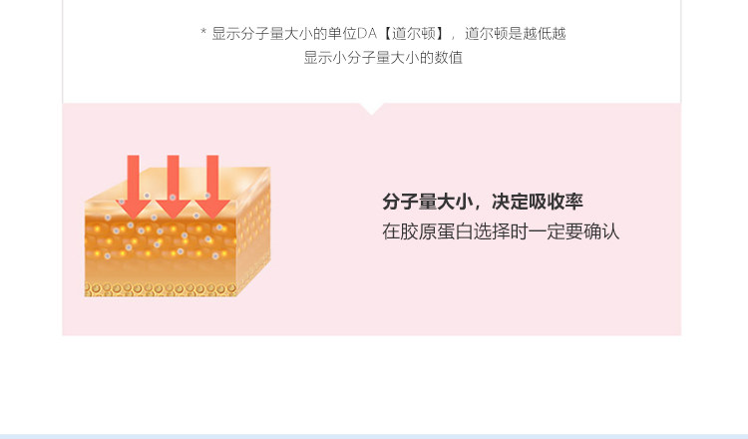Click the DA unit abbreviation in the footnote
The image size is (748, 439).
click(x=367, y=33)
